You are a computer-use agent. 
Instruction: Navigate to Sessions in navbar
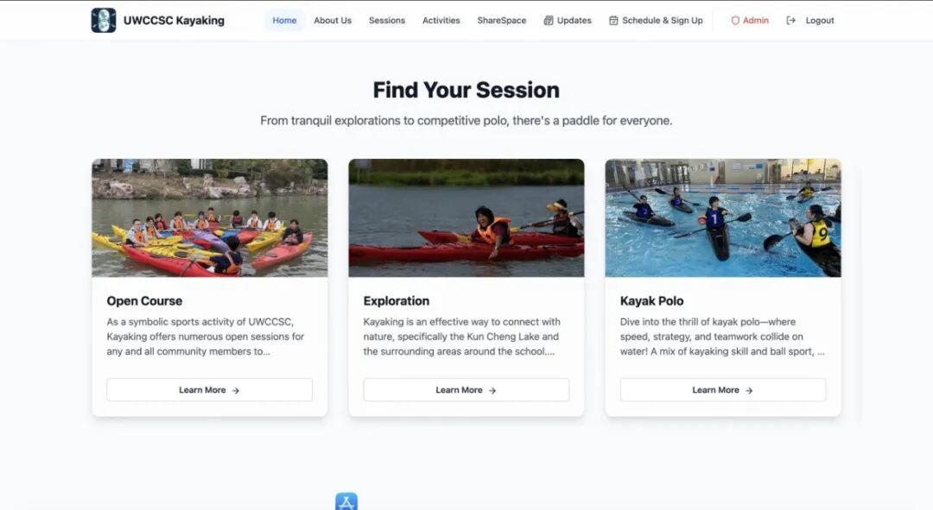click(387, 20)
